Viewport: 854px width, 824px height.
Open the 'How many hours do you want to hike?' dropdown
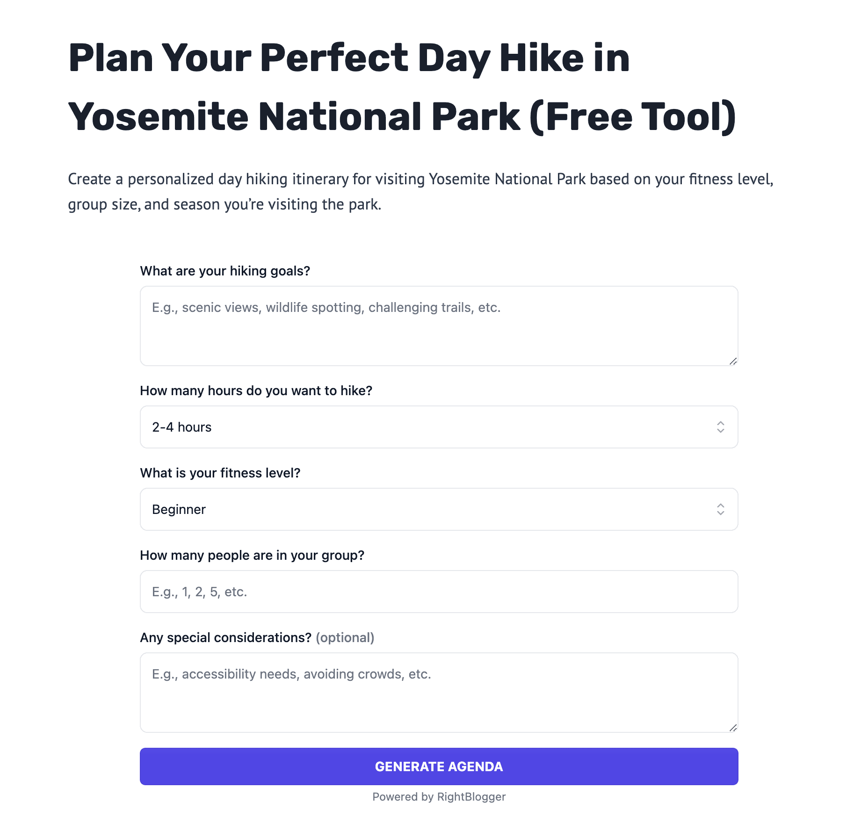(x=439, y=427)
